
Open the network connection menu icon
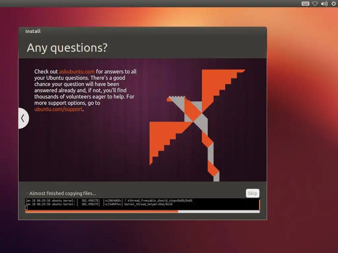point(315,4)
